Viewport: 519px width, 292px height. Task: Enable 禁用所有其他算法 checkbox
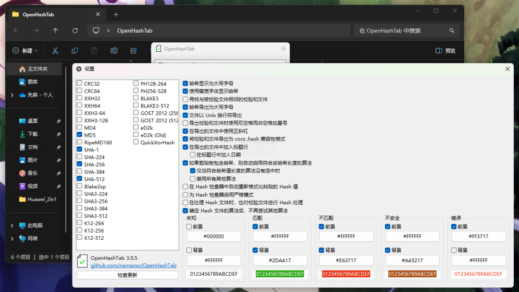coord(193,179)
